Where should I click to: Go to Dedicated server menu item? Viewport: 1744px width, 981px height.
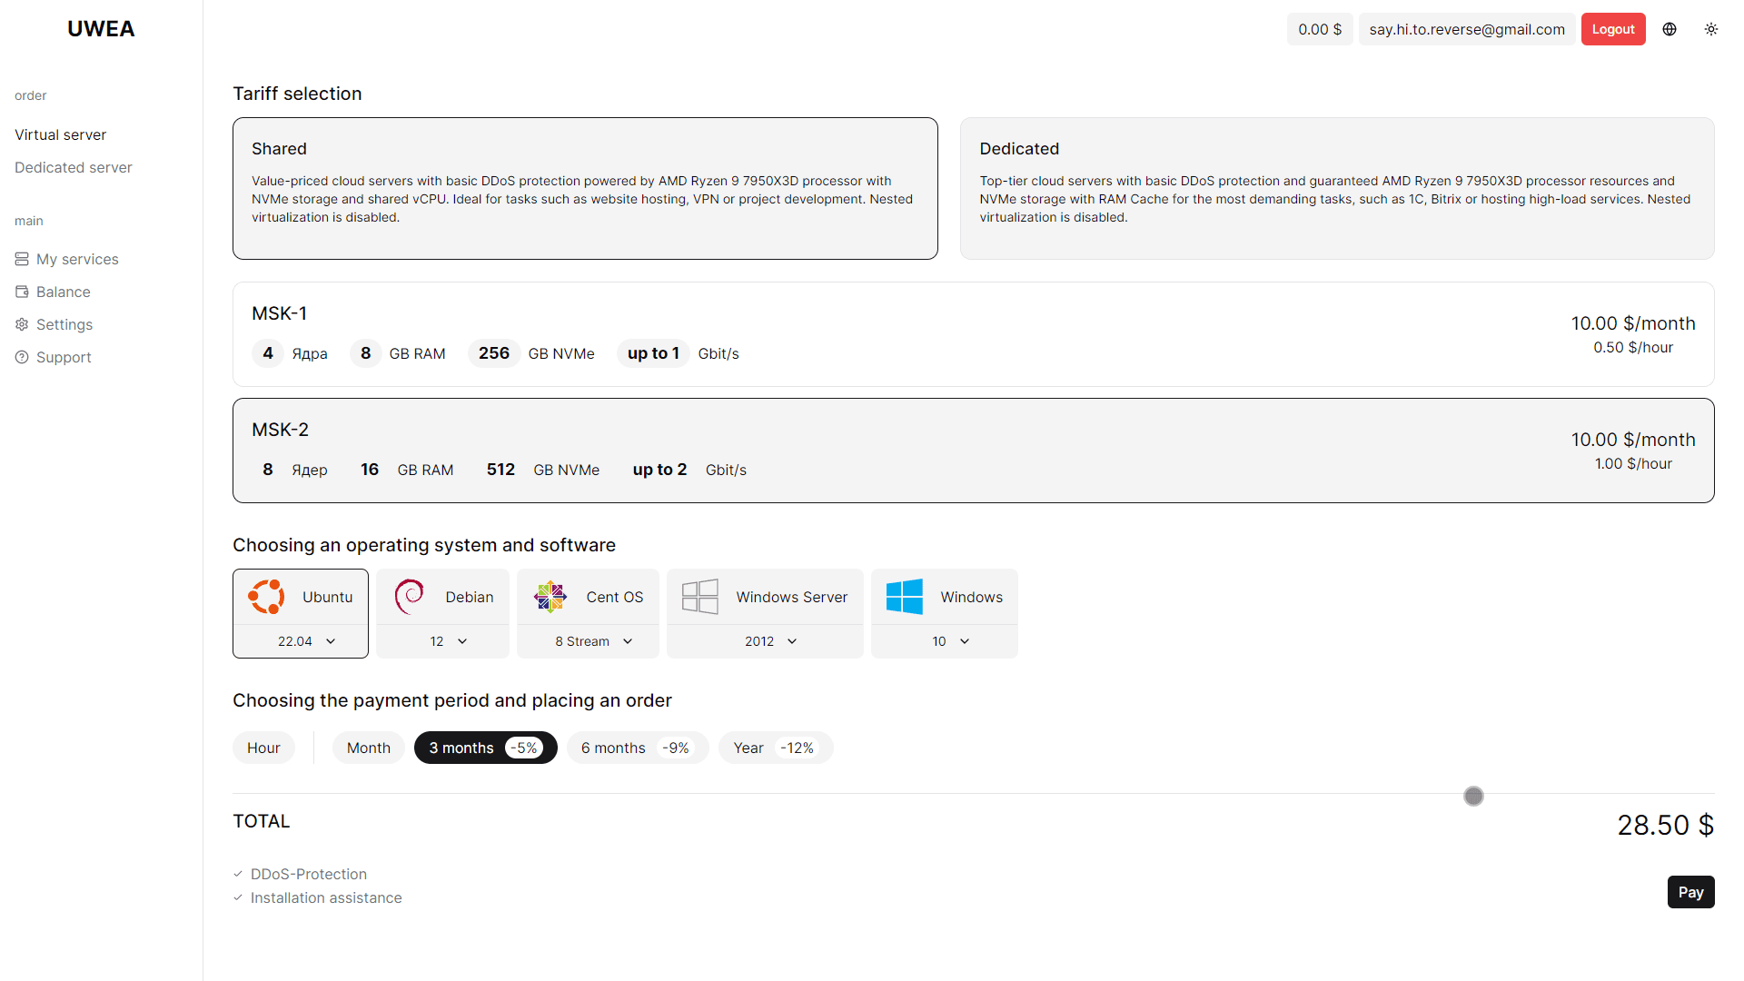(x=73, y=167)
